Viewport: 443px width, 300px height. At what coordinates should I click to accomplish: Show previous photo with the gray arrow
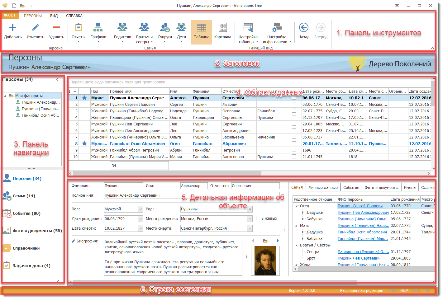coord(253,241)
